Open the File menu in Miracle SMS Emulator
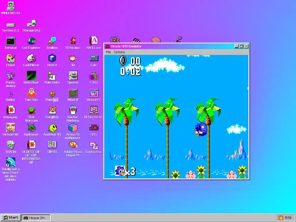Image resolution: width=296 pixels, height=222 pixels. coord(108,52)
